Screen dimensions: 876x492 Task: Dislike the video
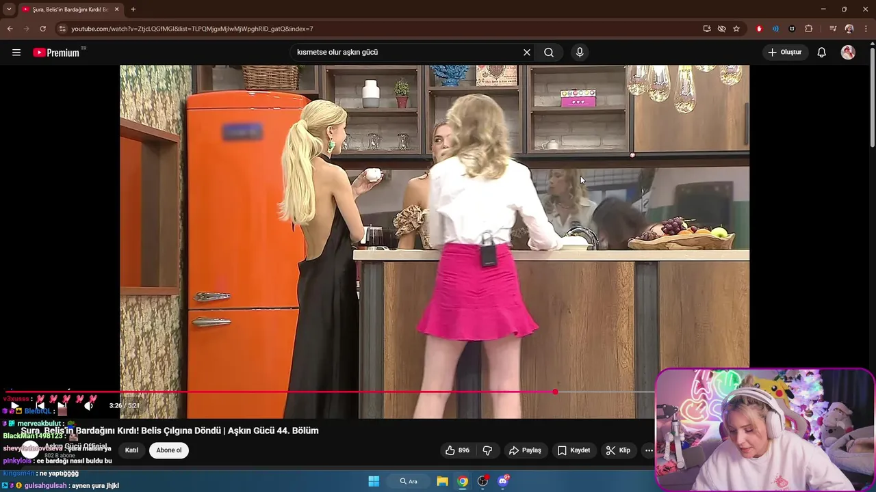tap(488, 450)
